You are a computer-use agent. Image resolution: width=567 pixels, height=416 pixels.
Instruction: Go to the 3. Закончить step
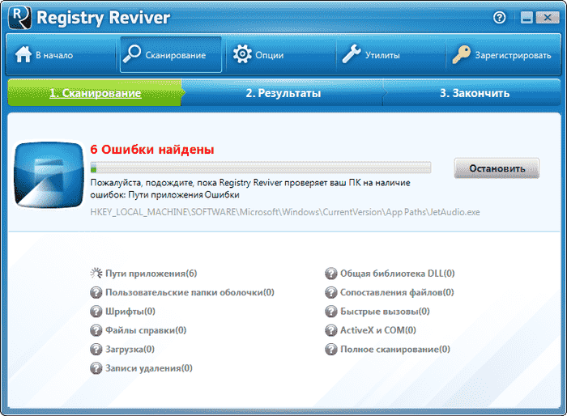(474, 93)
